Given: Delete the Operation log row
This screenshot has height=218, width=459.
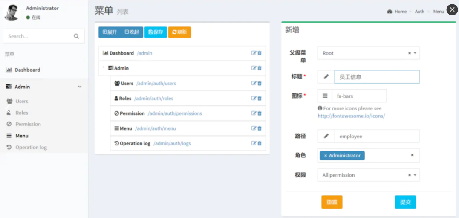Looking at the screenshot, I should (x=260, y=143).
